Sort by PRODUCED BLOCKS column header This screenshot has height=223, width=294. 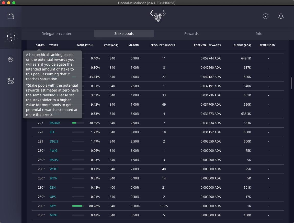(163, 45)
